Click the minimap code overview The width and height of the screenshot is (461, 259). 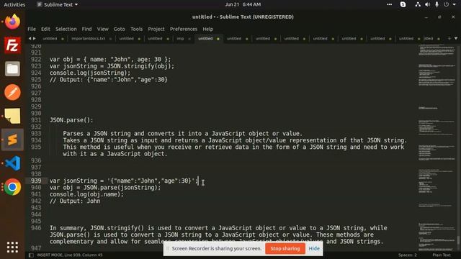tap(437, 147)
